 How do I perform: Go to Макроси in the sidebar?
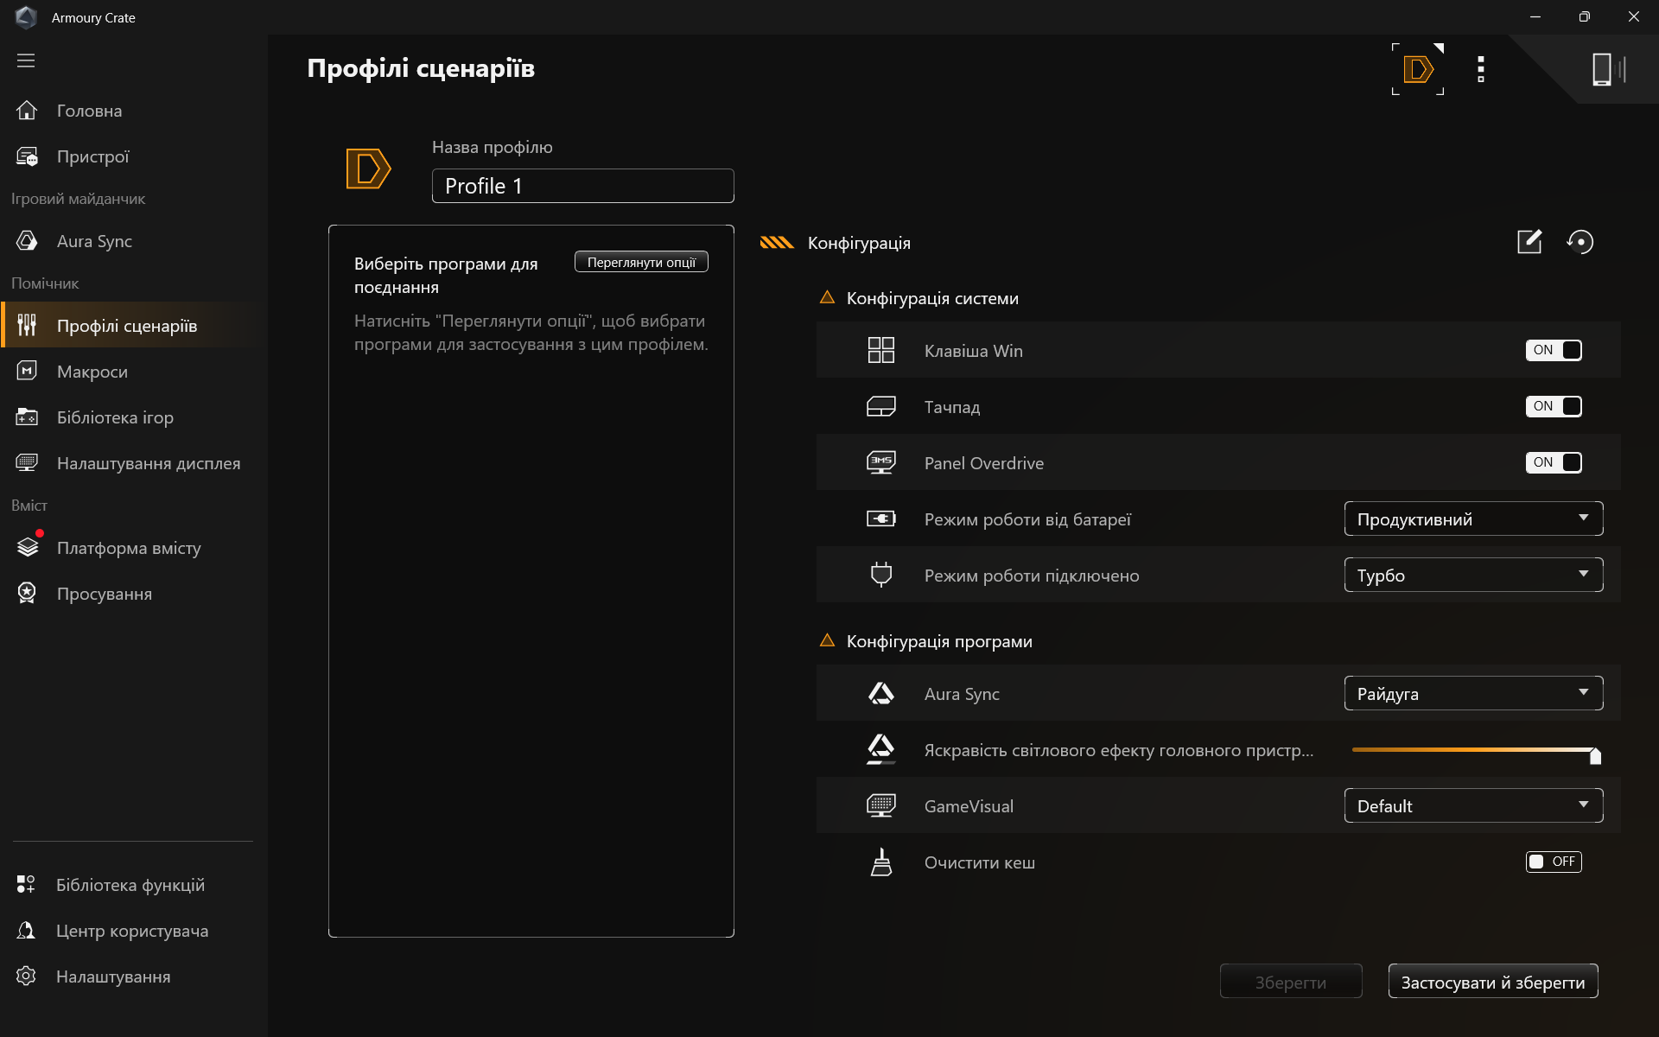pyautogui.click(x=92, y=372)
